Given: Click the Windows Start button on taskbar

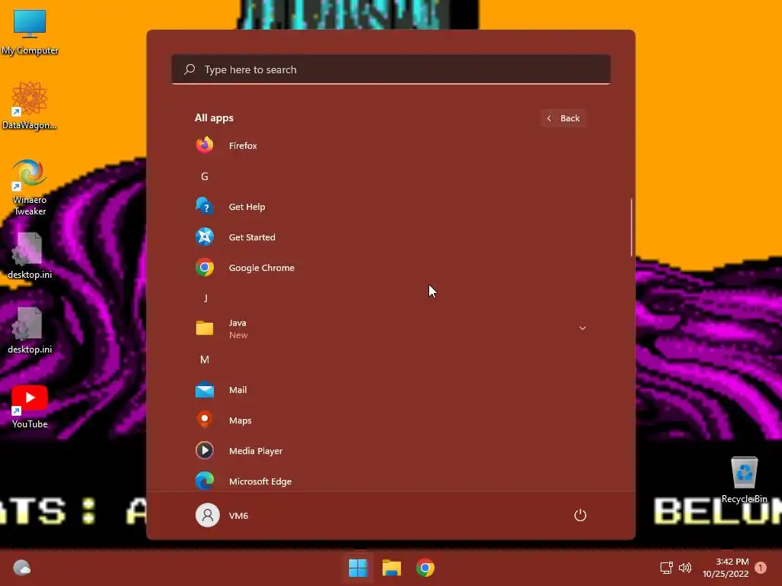Looking at the screenshot, I should pyautogui.click(x=357, y=568).
